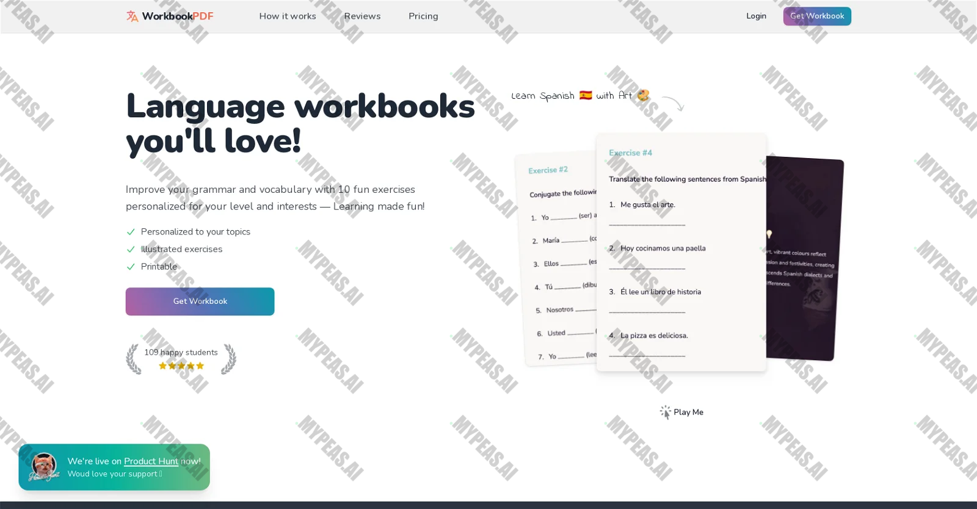This screenshot has height=509, width=977.
Task: Click 'Me gusta el arte.' sentence
Action: click(x=648, y=204)
